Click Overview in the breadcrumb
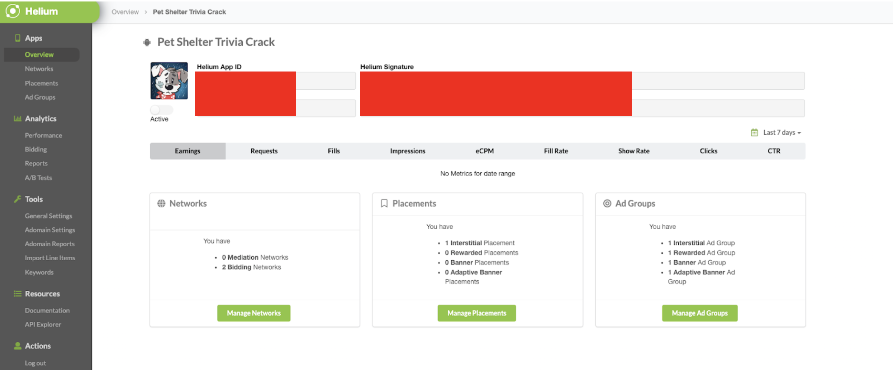The image size is (894, 374). [125, 12]
